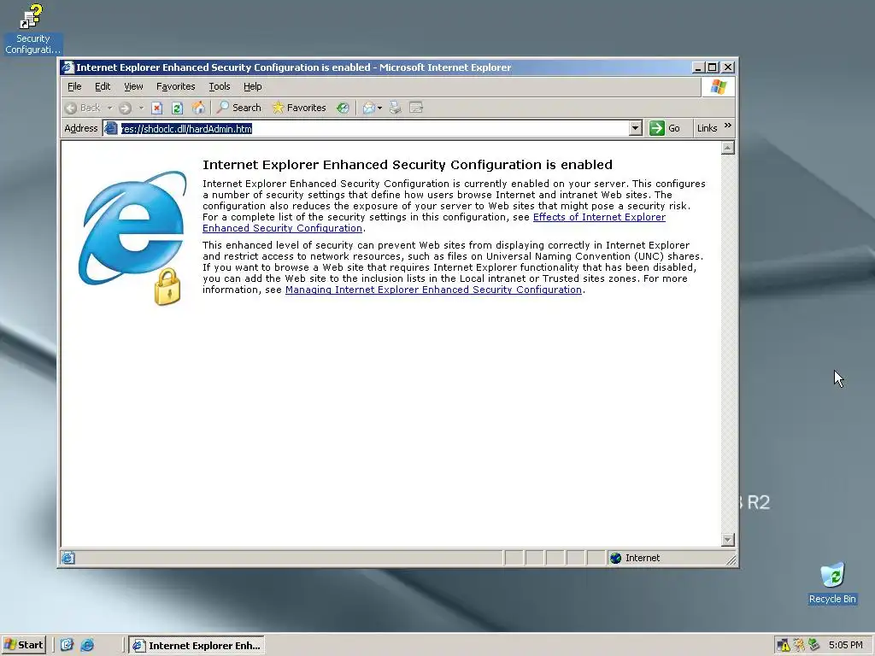Refresh the current page
Image resolution: width=875 pixels, height=656 pixels.
[x=177, y=108]
